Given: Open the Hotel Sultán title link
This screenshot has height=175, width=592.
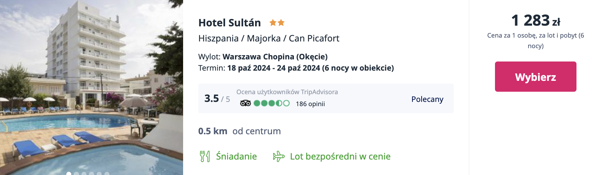Looking at the screenshot, I should (229, 23).
